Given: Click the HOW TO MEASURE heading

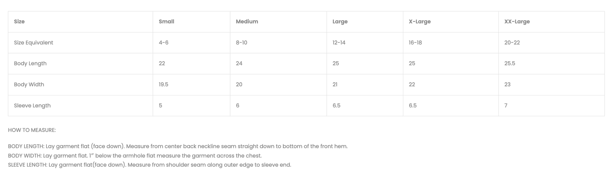Looking at the screenshot, I should (x=32, y=130).
